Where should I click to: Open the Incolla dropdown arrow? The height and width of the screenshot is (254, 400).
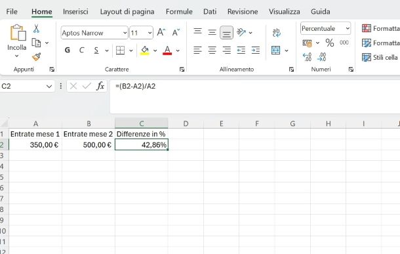click(x=17, y=56)
